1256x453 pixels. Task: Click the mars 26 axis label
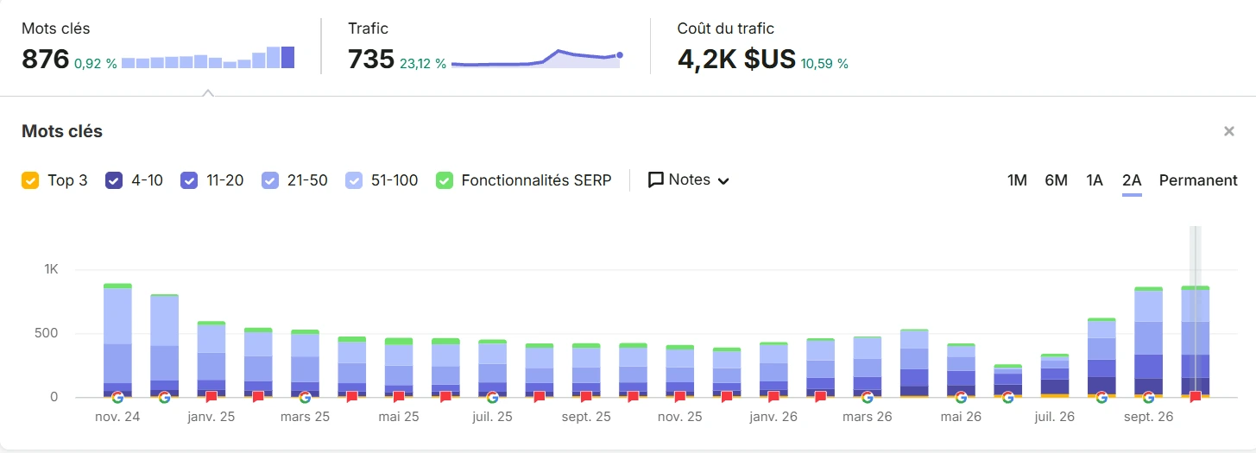pyautogui.click(x=867, y=417)
